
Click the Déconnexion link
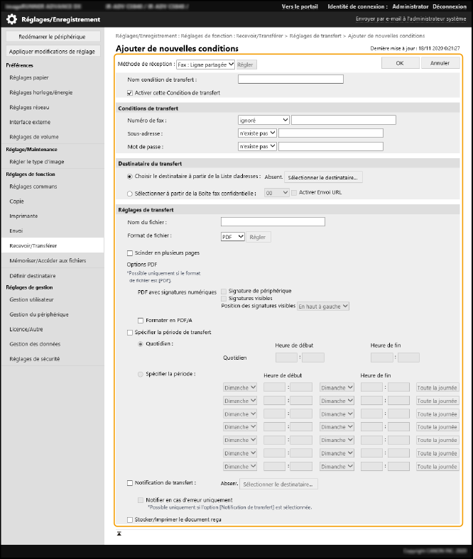(x=450, y=6)
